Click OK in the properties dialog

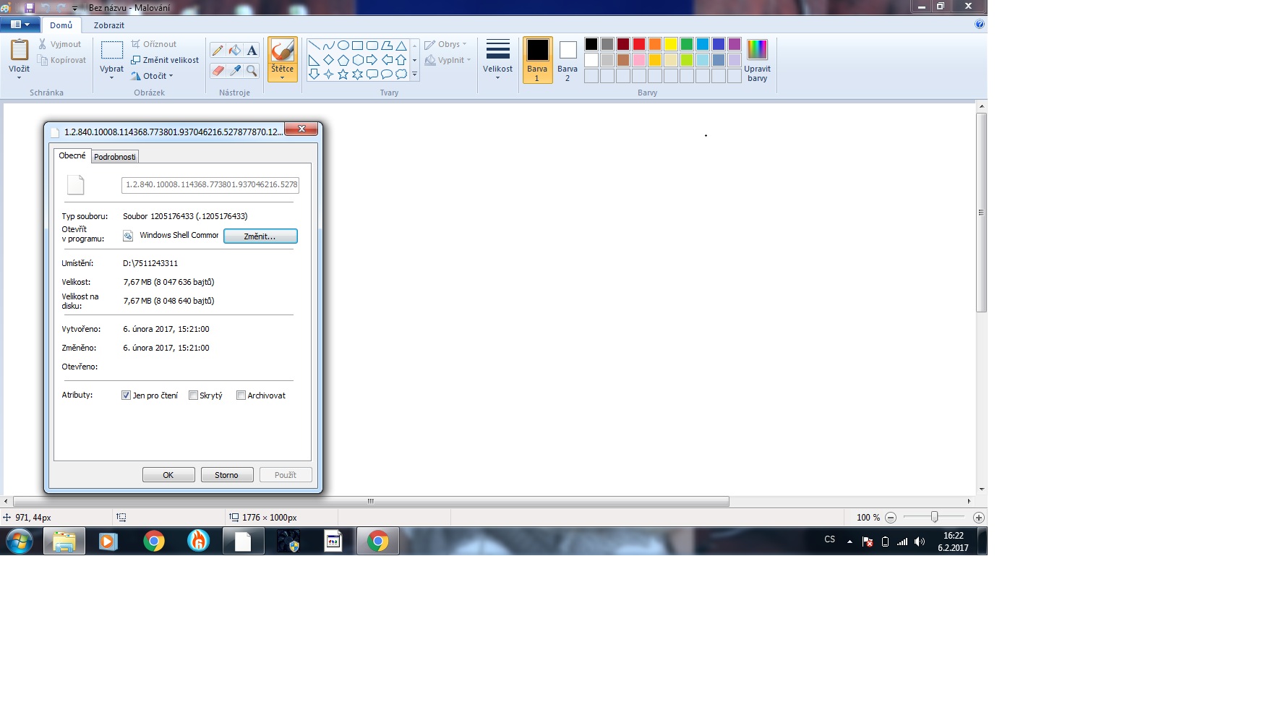[x=168, y=475]
